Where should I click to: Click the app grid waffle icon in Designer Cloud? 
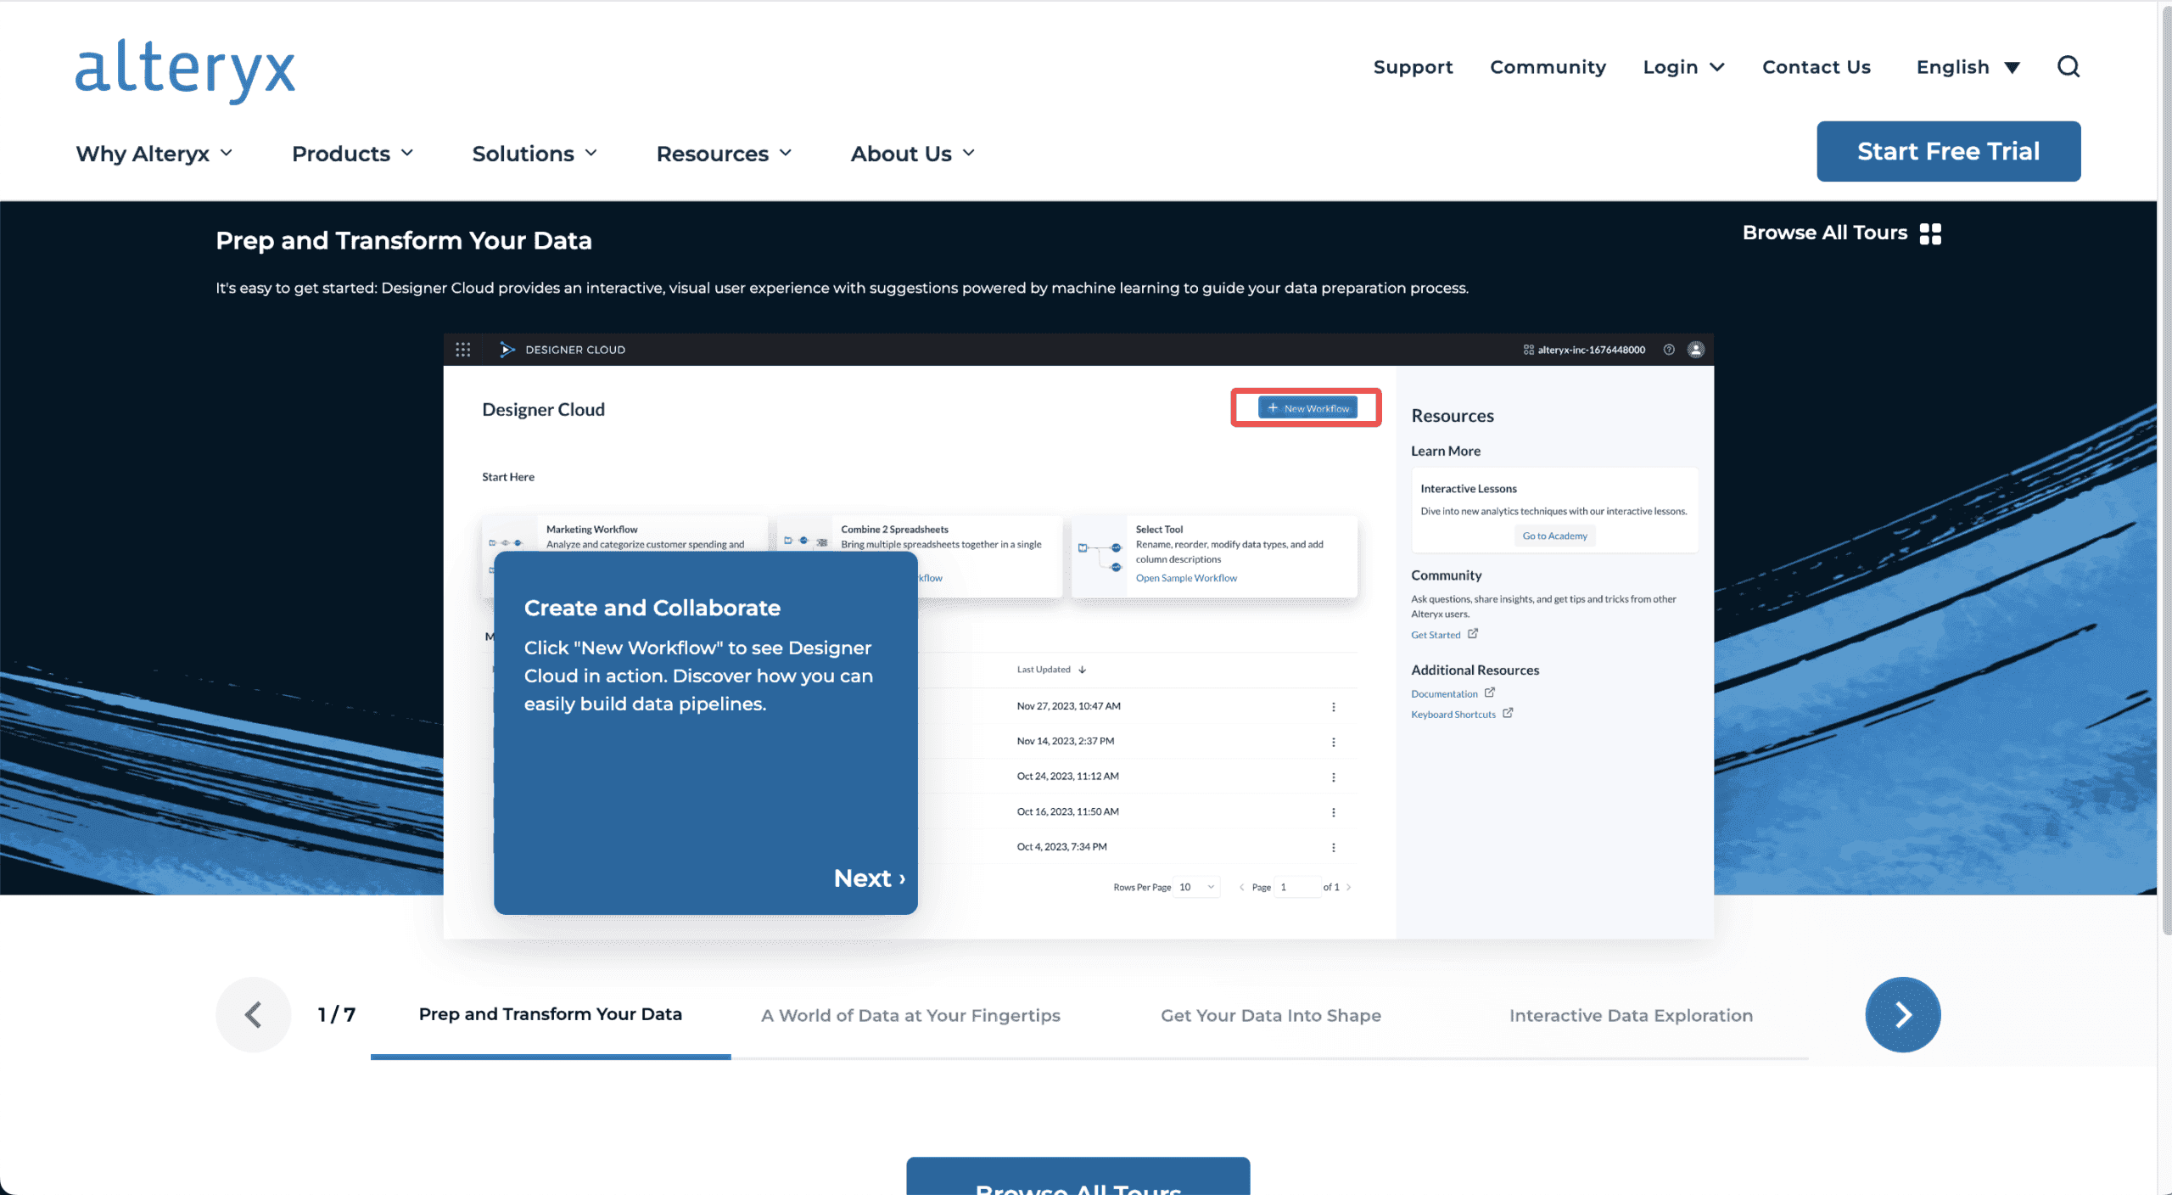(463, 349)
